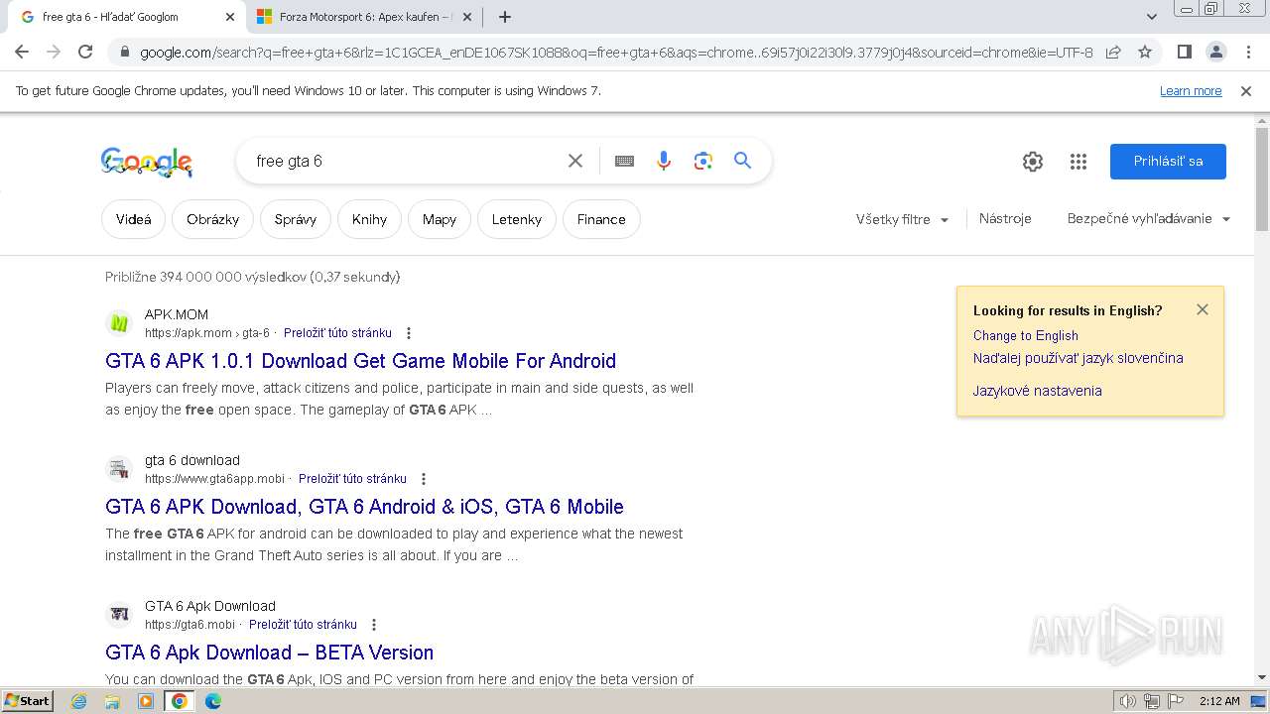Open GTA 6 Android & iOS Mobile result
The height and width of the screenshot is (714, 1270).
[x=364, y=507]
